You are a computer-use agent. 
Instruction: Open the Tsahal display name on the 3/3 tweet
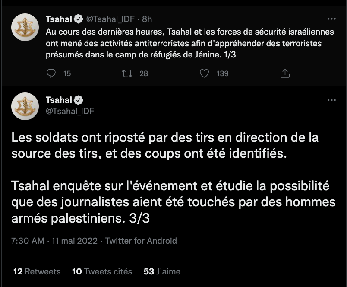pyautogui.click(x=59, y=100)
